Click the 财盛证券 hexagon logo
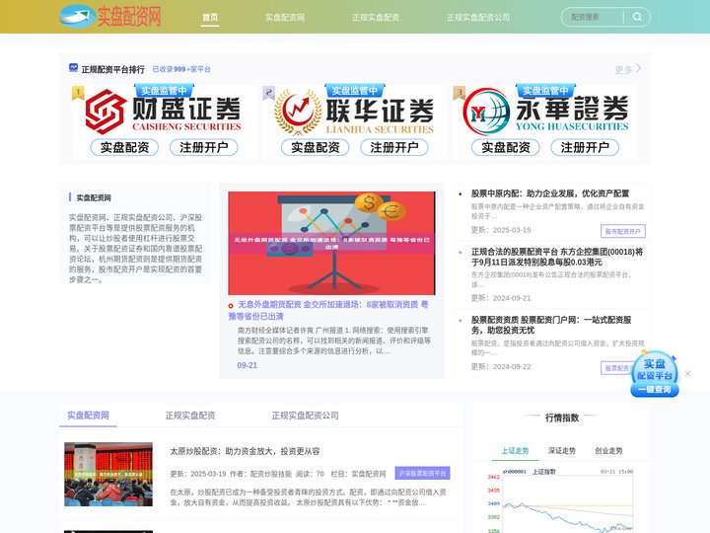 coord(106,112)
